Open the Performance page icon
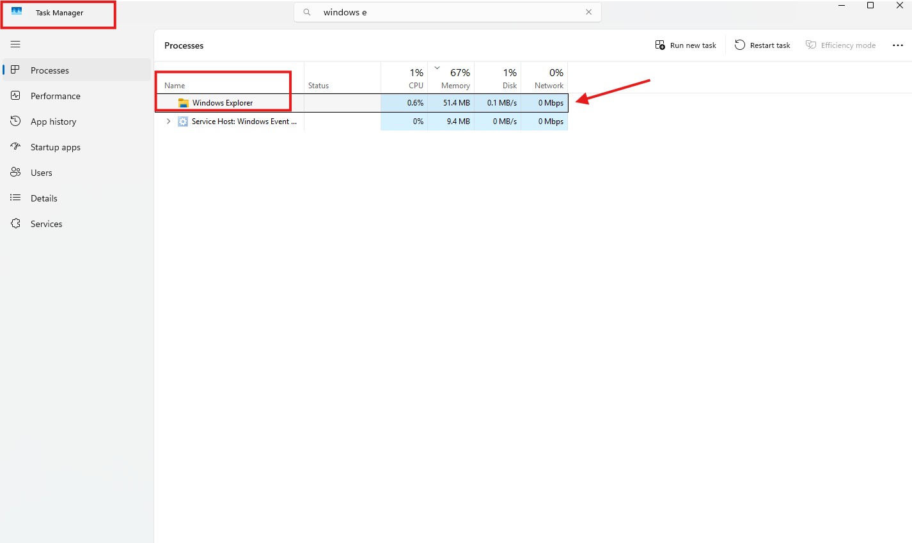This screenshot has height=543, width=912. coord(15,95)
